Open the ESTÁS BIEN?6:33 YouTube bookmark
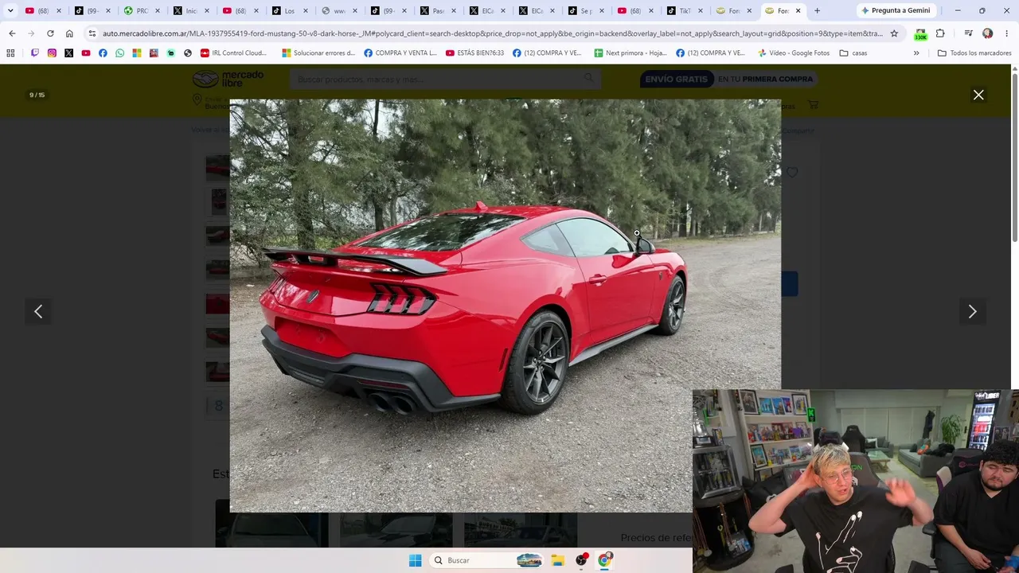Screen dimensions: 1019x573 tap(474, 53)
